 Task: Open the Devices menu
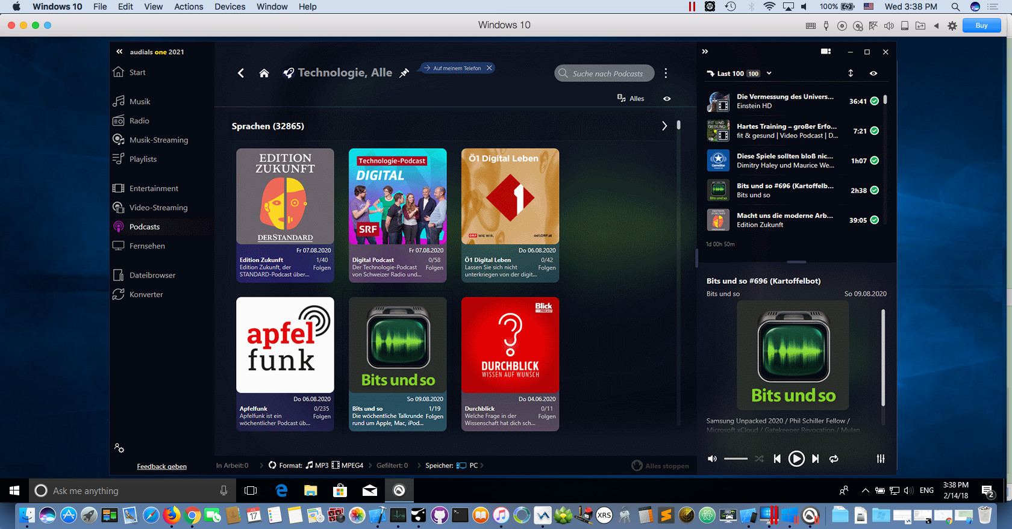click(230, 7)
